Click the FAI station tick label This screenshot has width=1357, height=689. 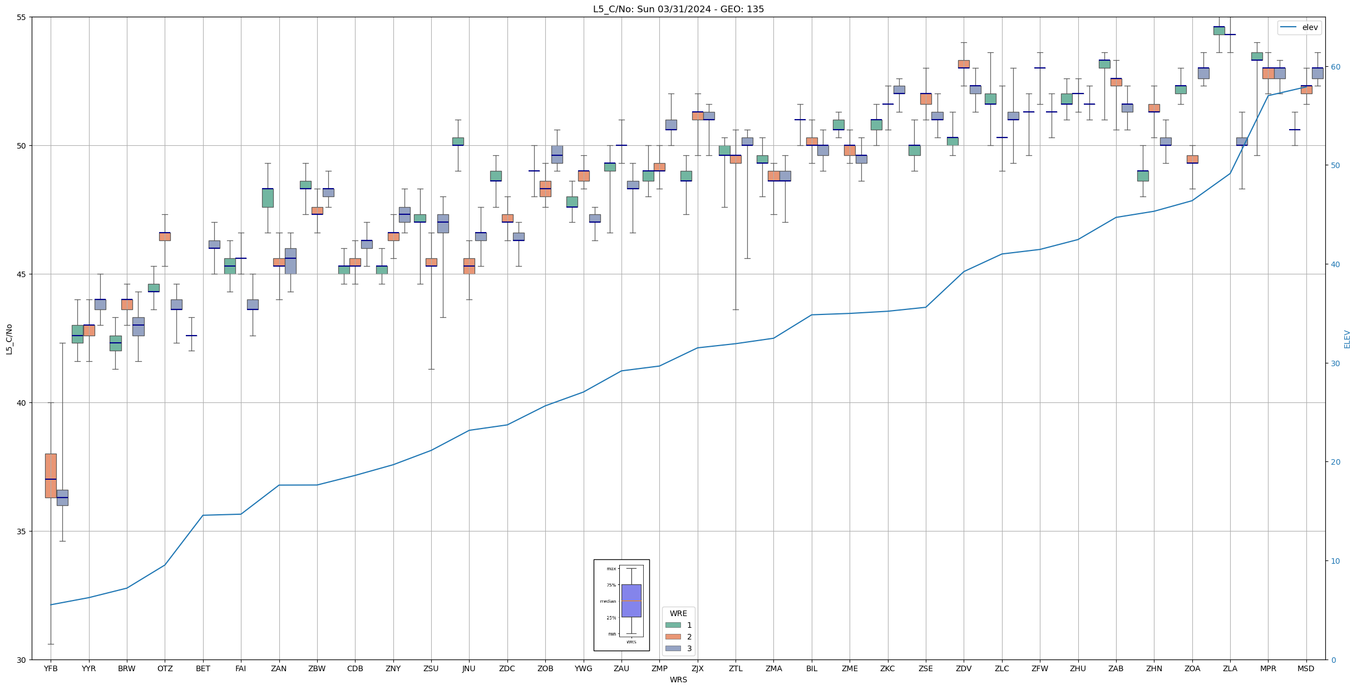pyautogui.click(x=241, y=668)
